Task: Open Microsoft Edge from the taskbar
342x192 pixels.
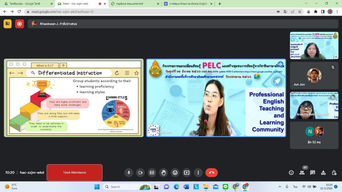Action: [x=176, y=187]
